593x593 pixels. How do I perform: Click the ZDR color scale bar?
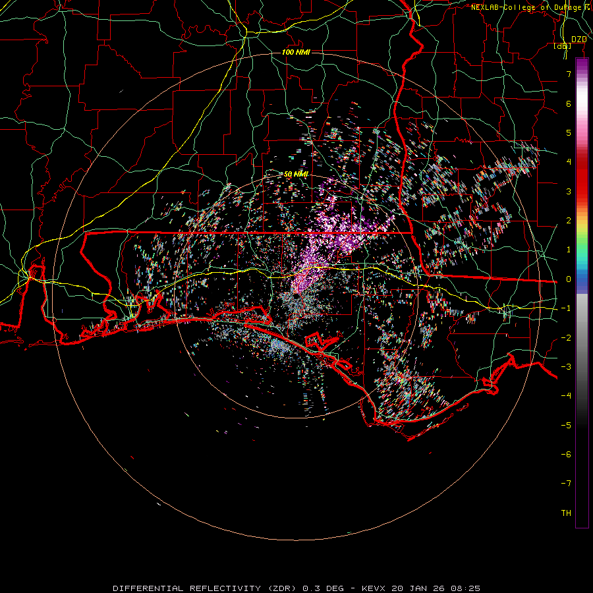pyautogui.click(x=582, y=293)
